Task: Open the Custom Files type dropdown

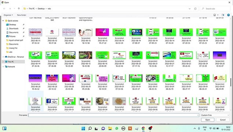Action: 215,115
